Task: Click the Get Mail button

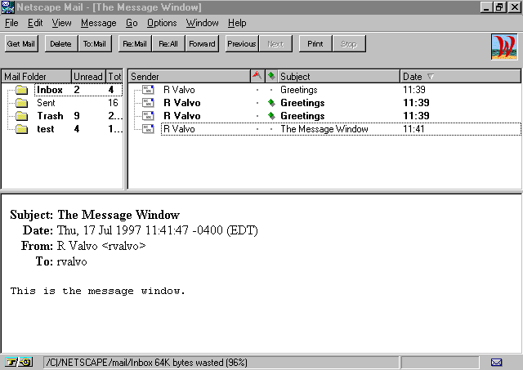Action: coord(21,43)
